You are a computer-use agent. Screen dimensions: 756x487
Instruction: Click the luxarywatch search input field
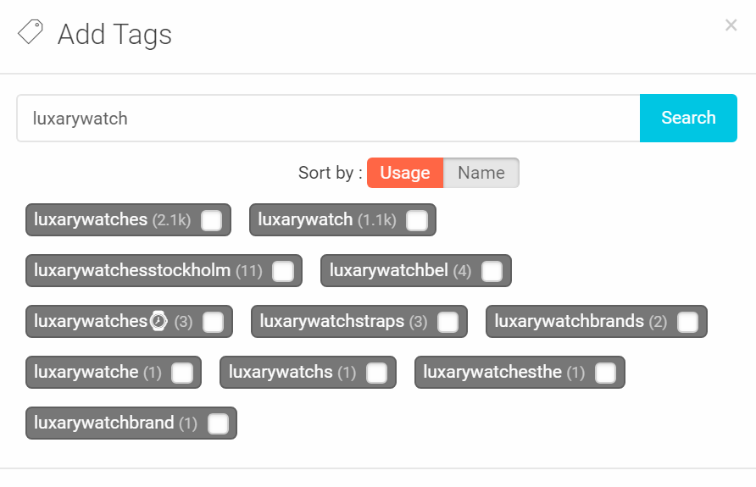click(x=327, y=119)
